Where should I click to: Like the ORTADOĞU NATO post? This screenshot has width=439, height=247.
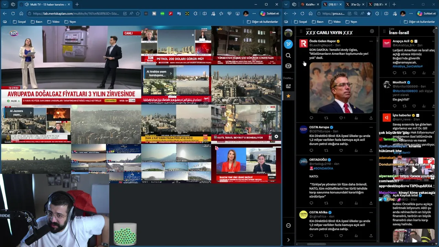tap(341, 203)
